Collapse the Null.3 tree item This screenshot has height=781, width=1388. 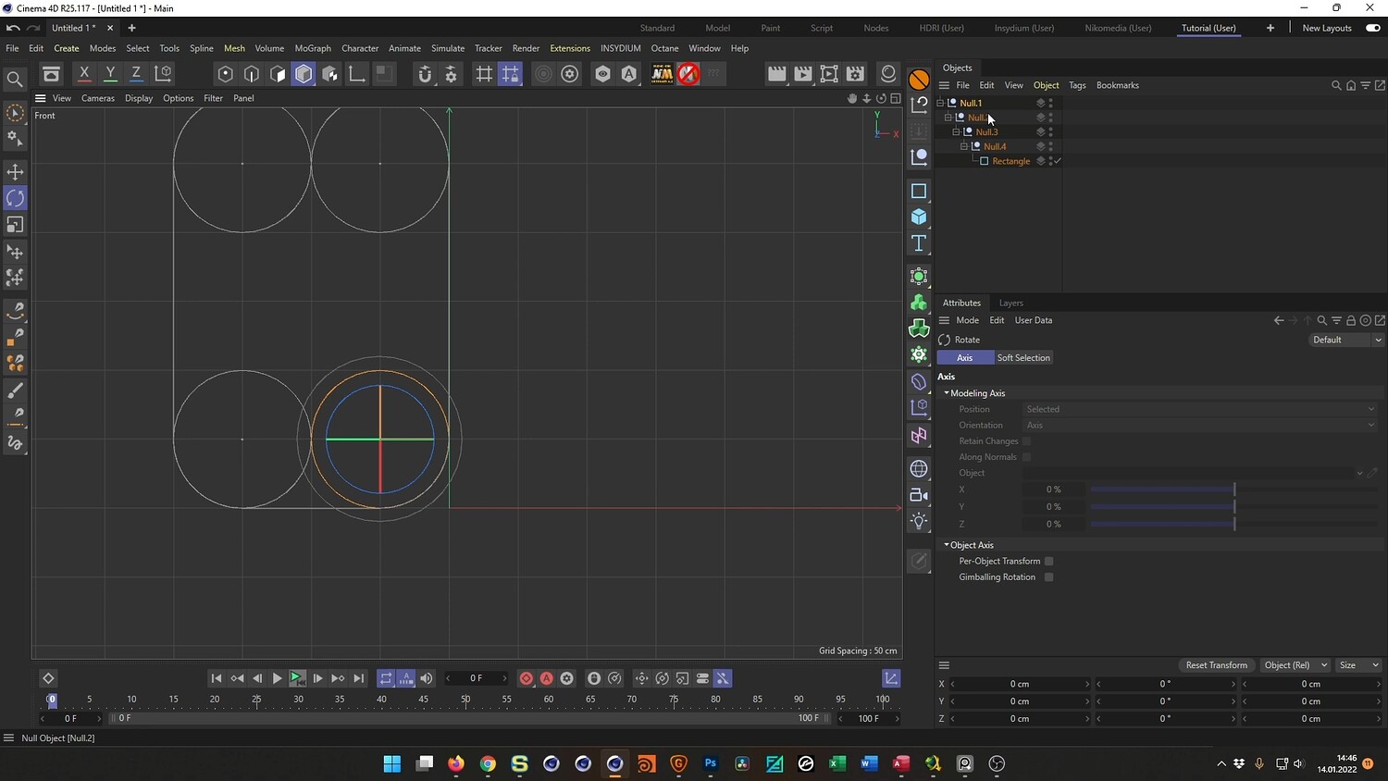[956, 132]
